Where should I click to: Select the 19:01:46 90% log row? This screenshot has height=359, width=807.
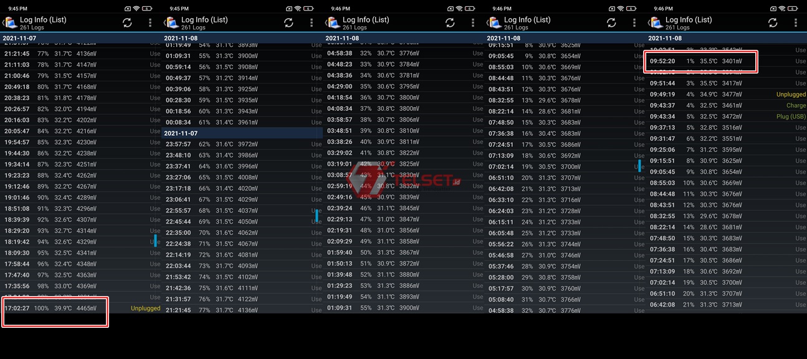[x=81, y=198]
